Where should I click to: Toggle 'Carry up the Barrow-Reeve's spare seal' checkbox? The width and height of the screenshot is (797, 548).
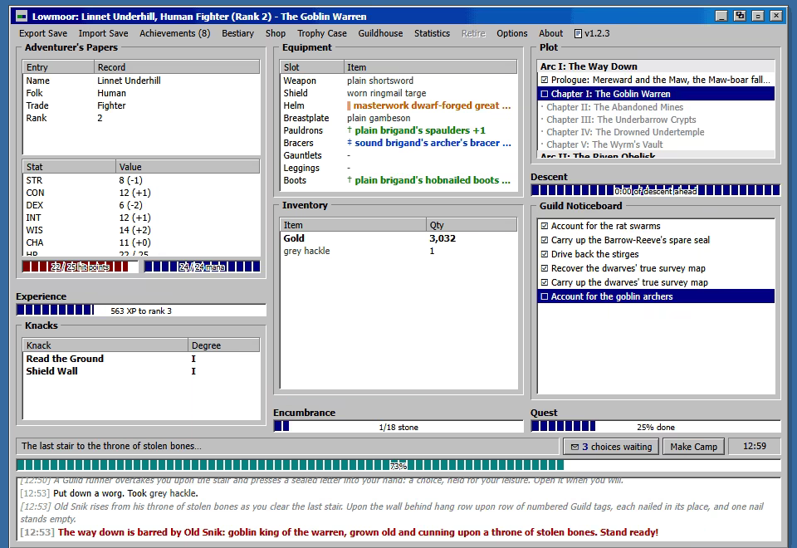click(545, 240)
